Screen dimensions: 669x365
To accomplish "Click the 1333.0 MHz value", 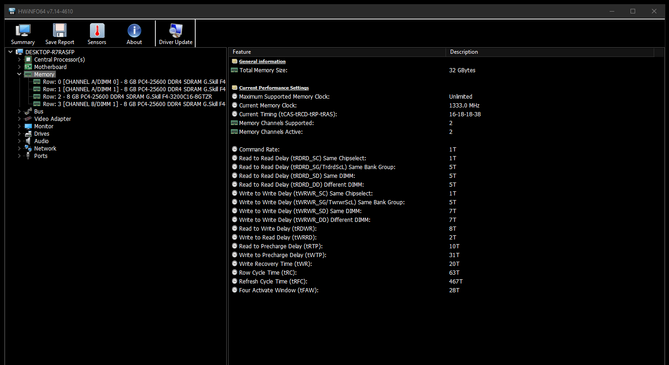I will tap(465, 106).
